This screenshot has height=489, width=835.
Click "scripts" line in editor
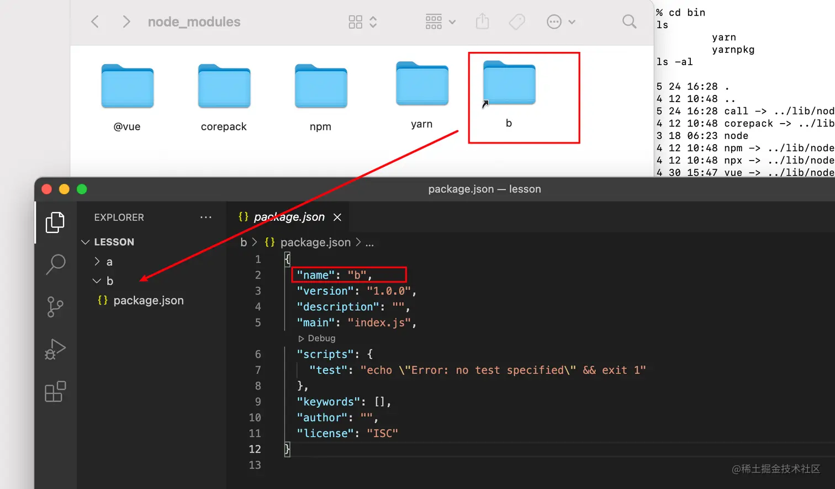coord(335,354)
